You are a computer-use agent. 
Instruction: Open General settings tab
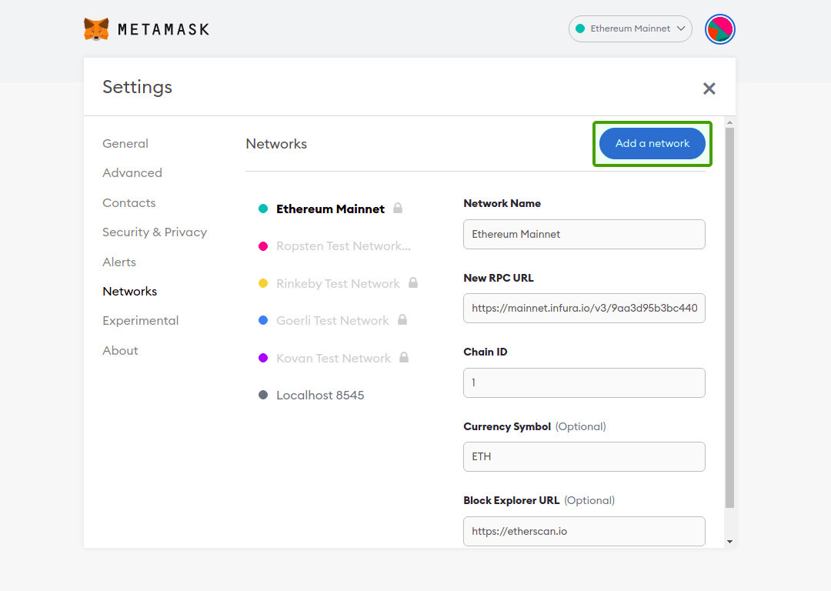(125, 144)
